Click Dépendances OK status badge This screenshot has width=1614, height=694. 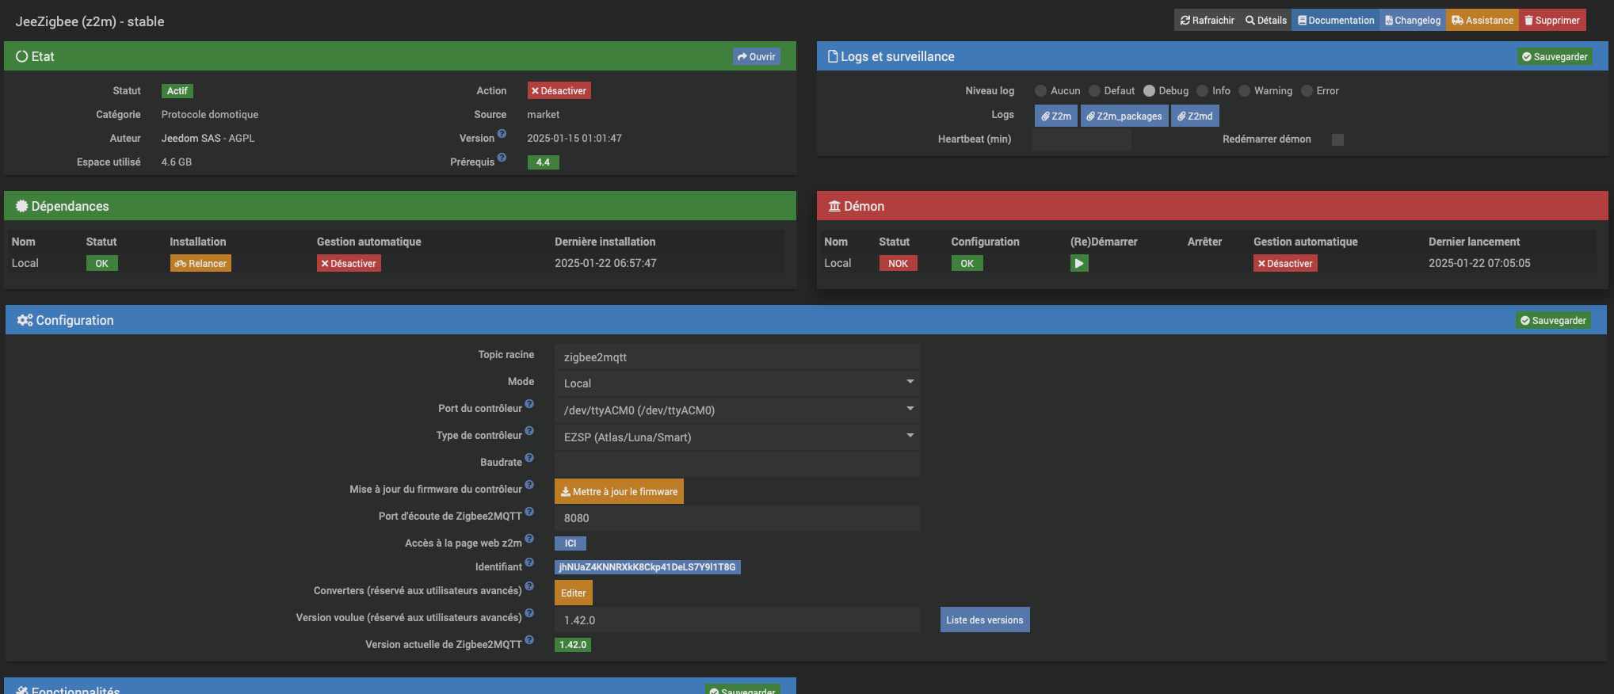tap(102, 263)
